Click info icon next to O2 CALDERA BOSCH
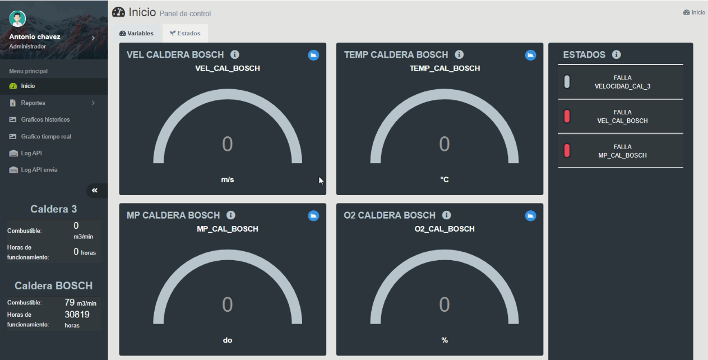Image resolution: width=708 pixels, height=360 pixels. (446, 215)
